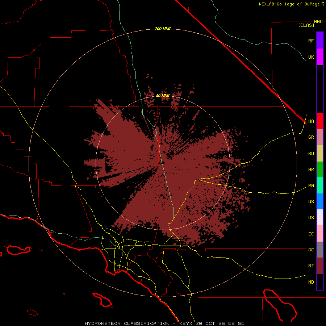Click the '20 OCT 25' date in caption

point(211,323)
